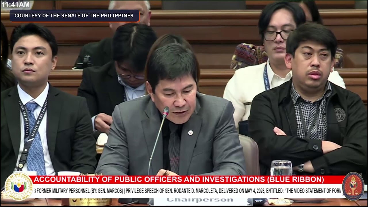368x207 pixels.
Task: Click the 'Courtesy of the Senate of the Philippines' banner
Action: (74, 16)
